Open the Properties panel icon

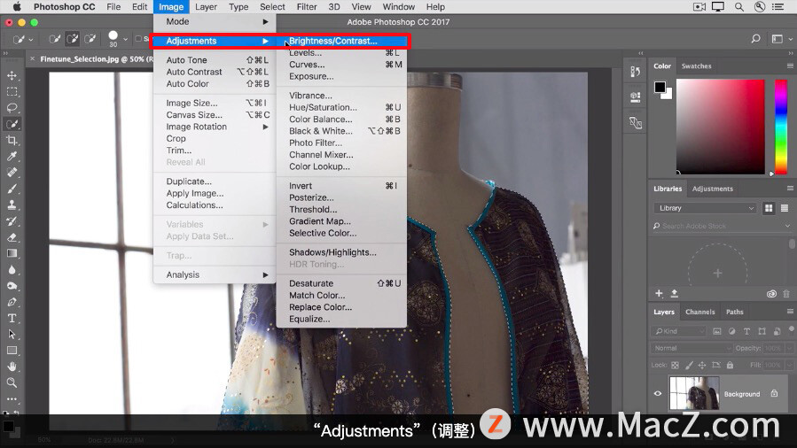[636, 97]
